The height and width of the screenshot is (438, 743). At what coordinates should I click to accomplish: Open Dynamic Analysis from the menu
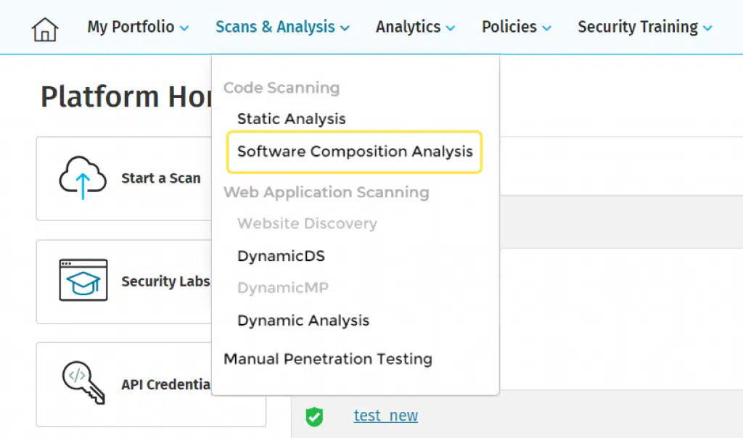303,321
